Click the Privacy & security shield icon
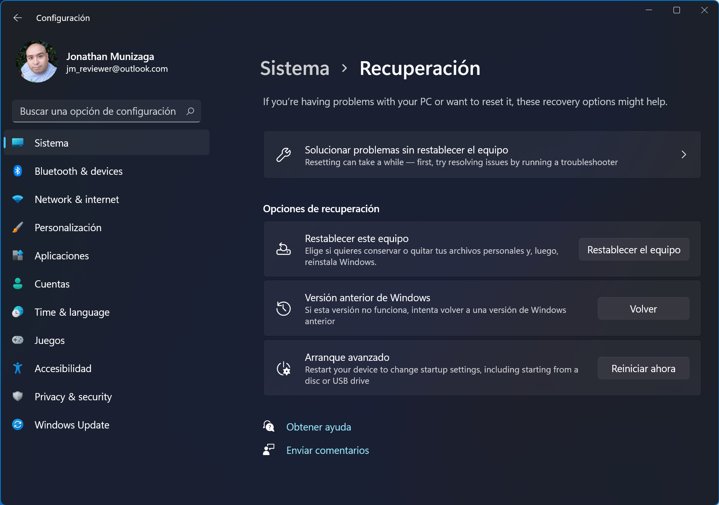Viewport: 719px width, 505px height. [x=18, y=397]
